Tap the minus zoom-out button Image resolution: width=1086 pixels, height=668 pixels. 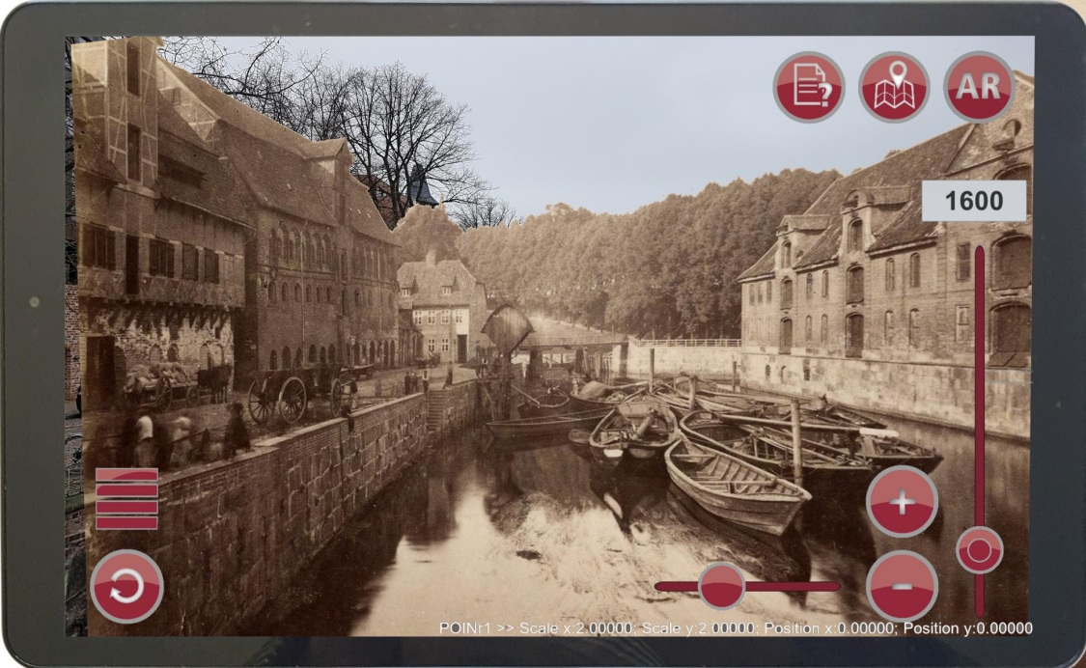(902, 586)
